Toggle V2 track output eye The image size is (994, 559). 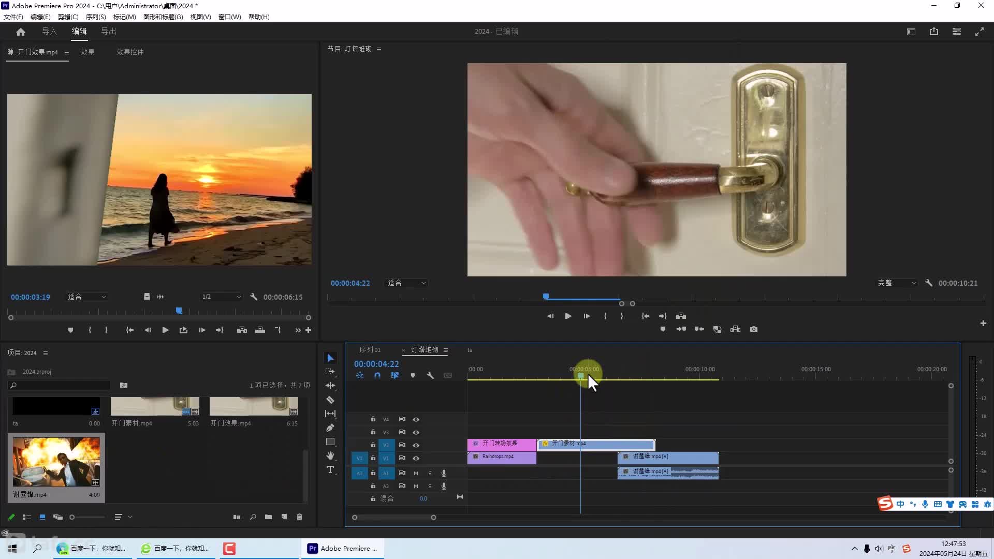tap(416, 446)
